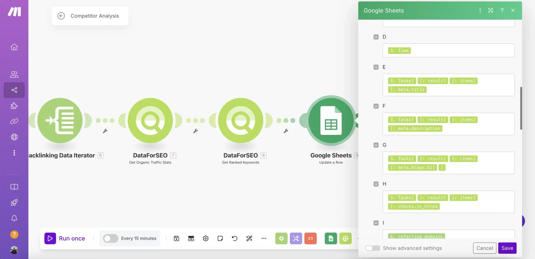Open the green Flow control gear tool
535x259 pixels.
coord(281,238)
